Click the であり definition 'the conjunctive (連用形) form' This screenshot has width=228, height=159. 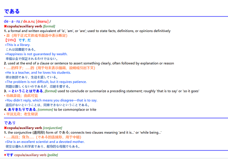tap(85, 133)
